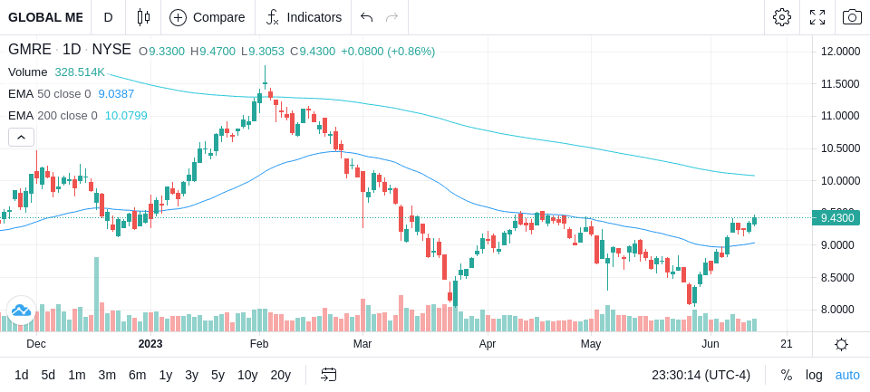Set the range to 1y

coord(165,375)
